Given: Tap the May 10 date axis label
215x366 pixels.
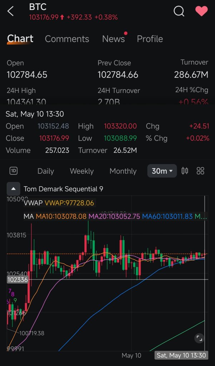Looking at the screenshot, I should tap(131, 356).
